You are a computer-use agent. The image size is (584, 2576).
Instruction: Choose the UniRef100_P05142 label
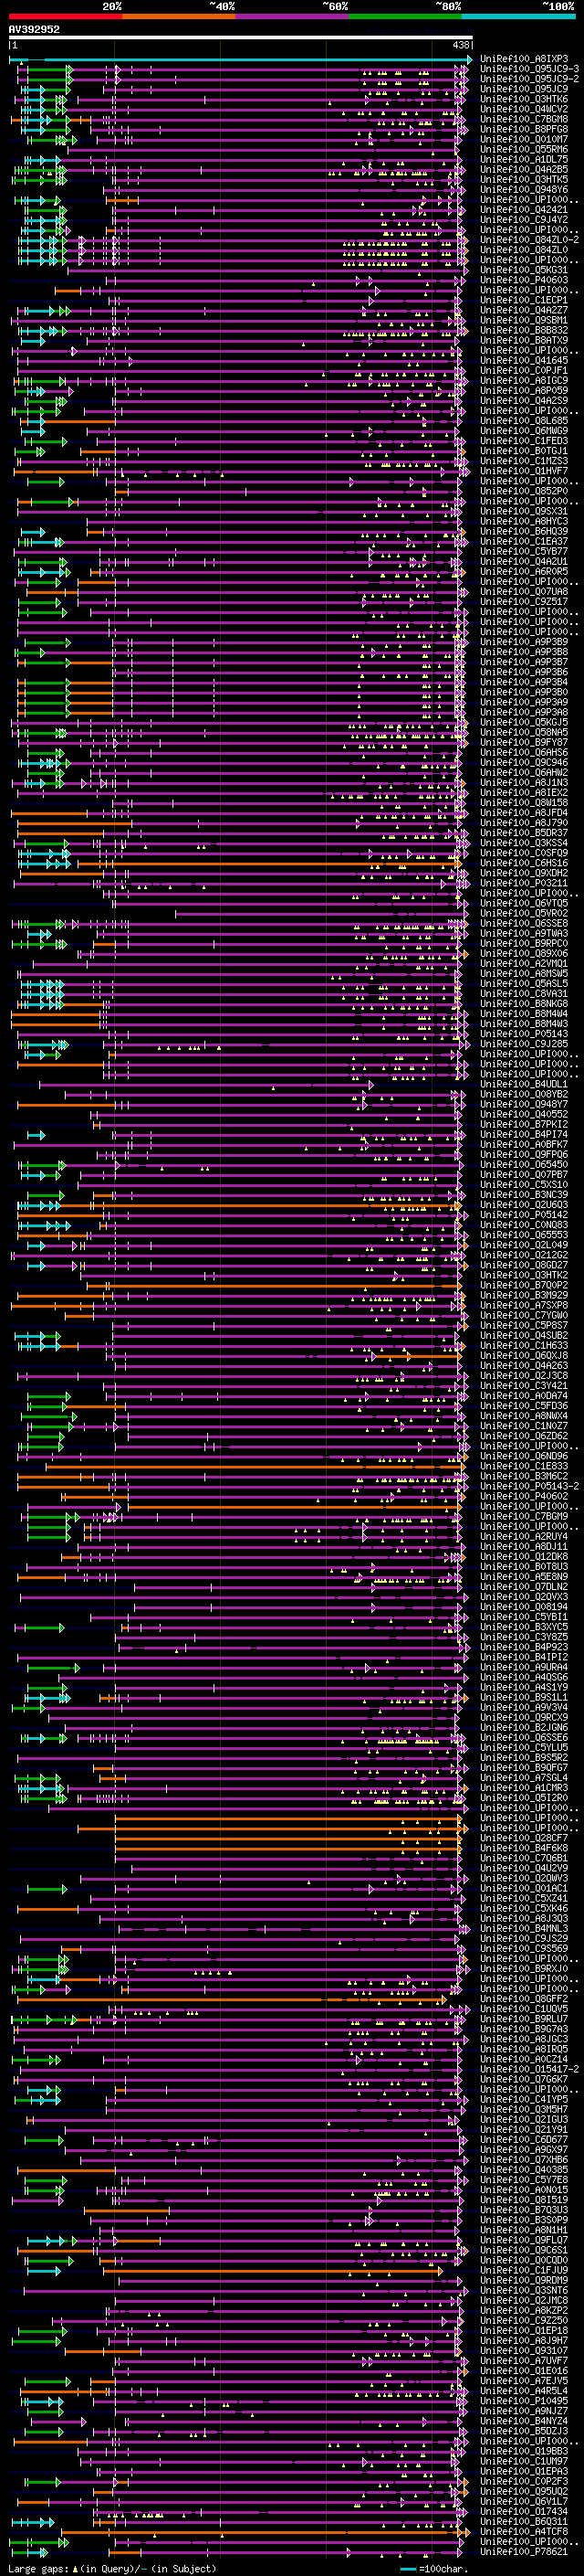(x=523, y=1214)
